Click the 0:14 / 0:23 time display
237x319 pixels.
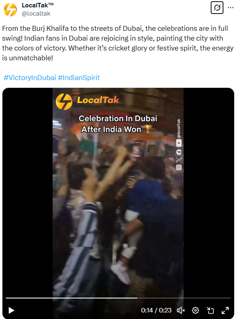point(156,310)
